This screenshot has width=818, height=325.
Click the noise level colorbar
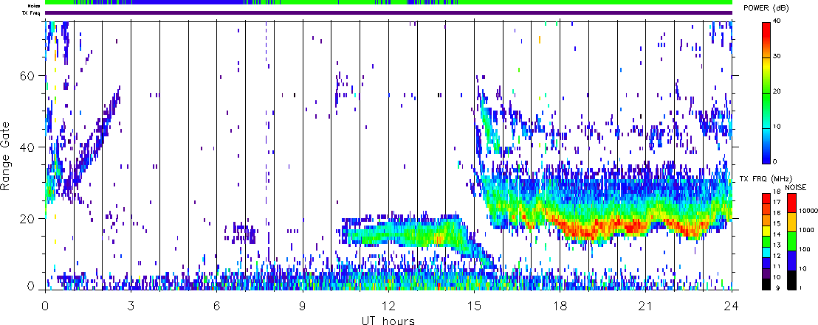[x=792, y=241]
